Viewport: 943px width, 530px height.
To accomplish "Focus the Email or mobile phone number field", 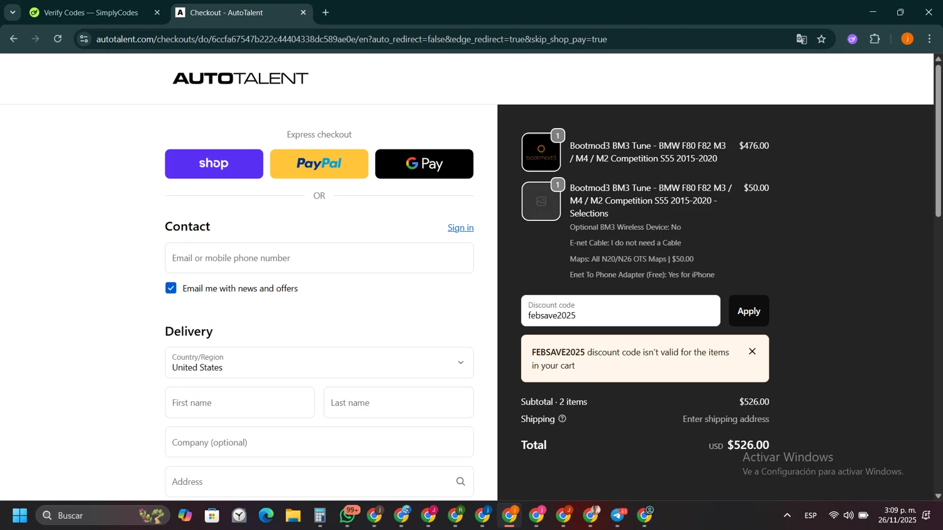I will tap(319, 258).
